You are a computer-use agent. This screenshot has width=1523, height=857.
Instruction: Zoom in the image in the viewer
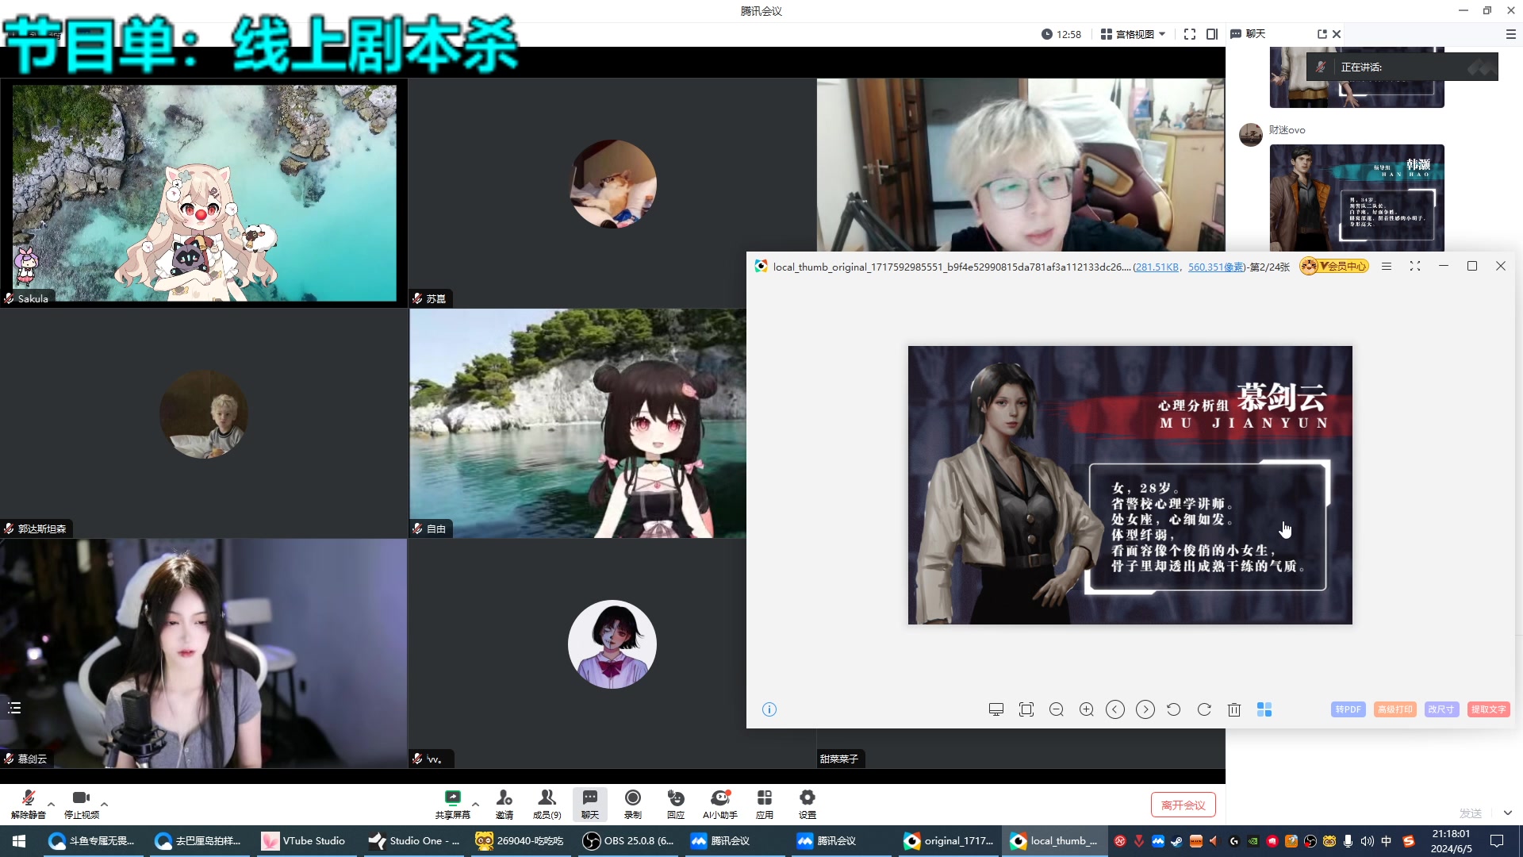point(1087,709)
